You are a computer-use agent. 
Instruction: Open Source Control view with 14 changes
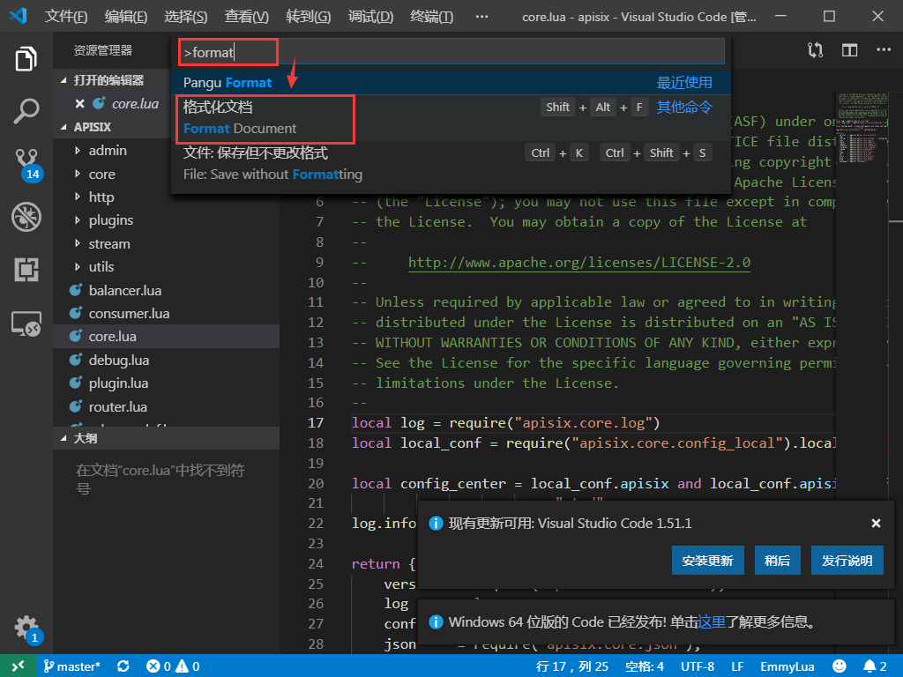pyautogui.click(x=27, y=165)
